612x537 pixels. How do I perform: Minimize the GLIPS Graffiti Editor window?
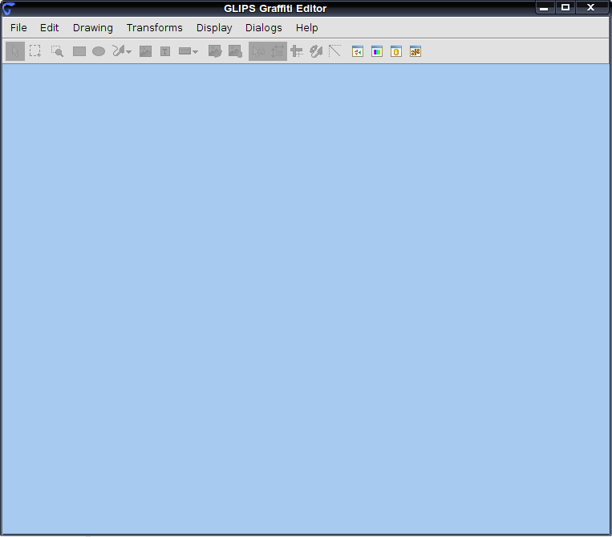[544, 8]
